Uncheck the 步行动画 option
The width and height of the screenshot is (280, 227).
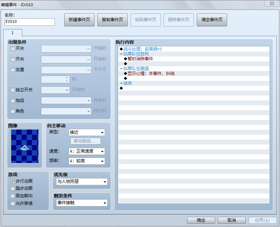pyautogui.click(x=12, y=181)
